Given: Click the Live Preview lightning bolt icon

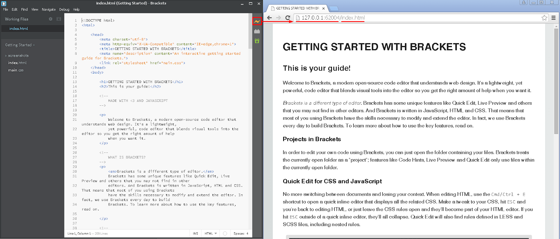Looking at the screenshot, I should 257,21.
